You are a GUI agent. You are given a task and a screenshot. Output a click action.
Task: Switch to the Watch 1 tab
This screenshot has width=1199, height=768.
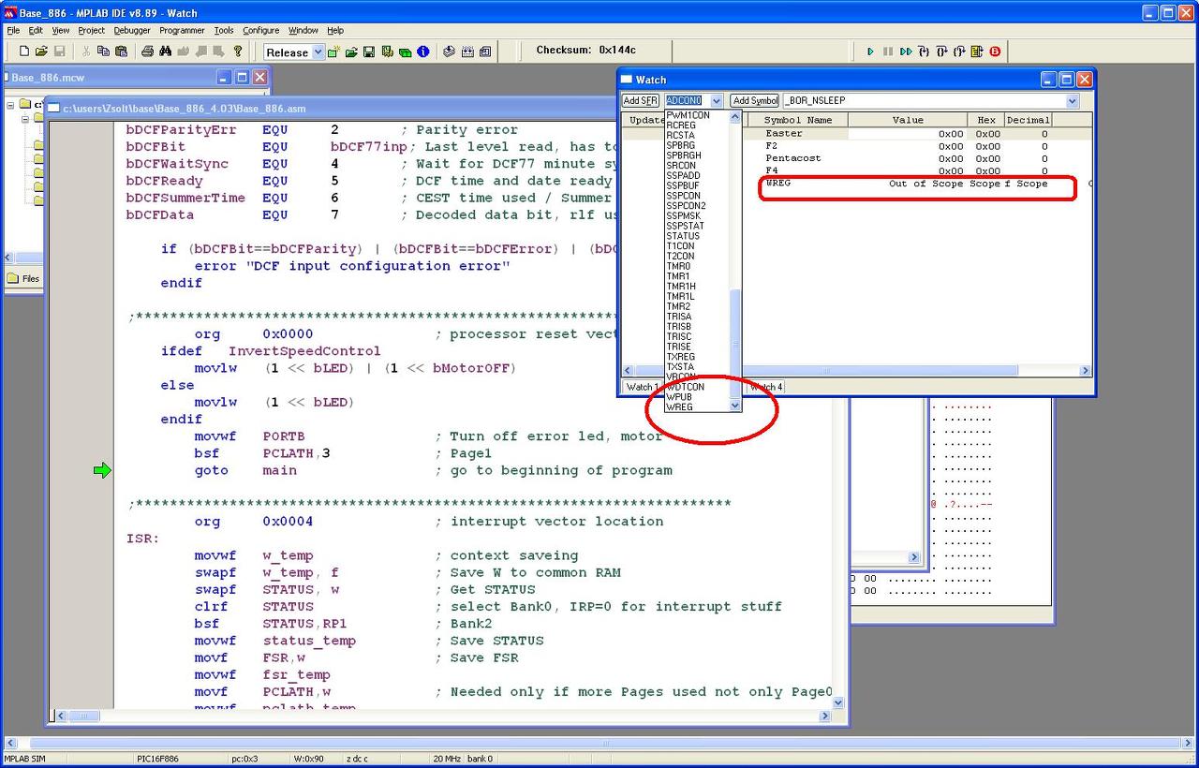pos(642,387)
